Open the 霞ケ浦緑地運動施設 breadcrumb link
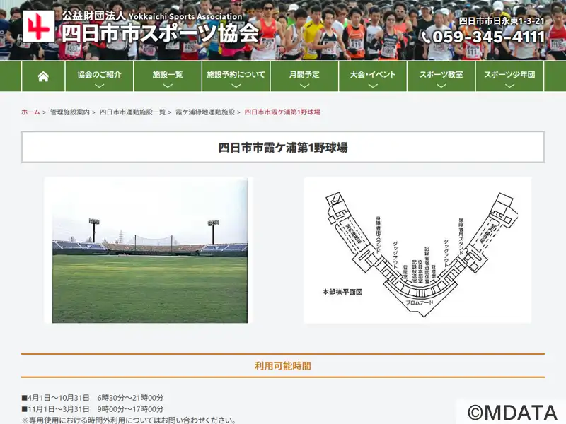Image resolution: width=566 pixels, height=424 pixels. 205,112
